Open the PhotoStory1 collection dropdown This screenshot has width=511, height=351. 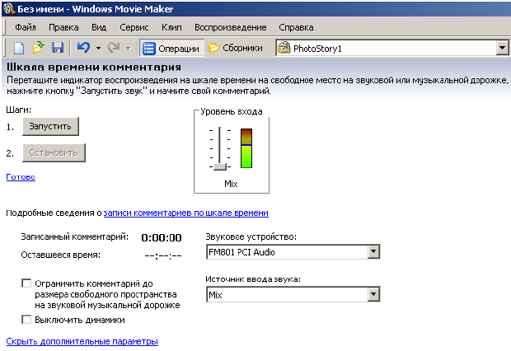[x=502, y=49]
